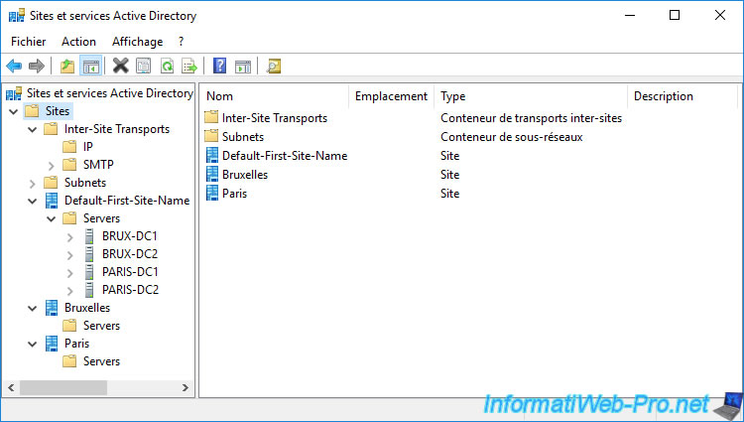Select Bruxelles site in the right list
Screen dimensions: 744x422
click(x=244, y=175)
